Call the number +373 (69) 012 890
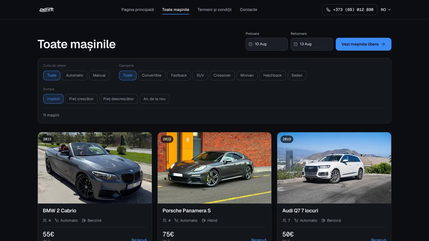 tap(350, 10)
